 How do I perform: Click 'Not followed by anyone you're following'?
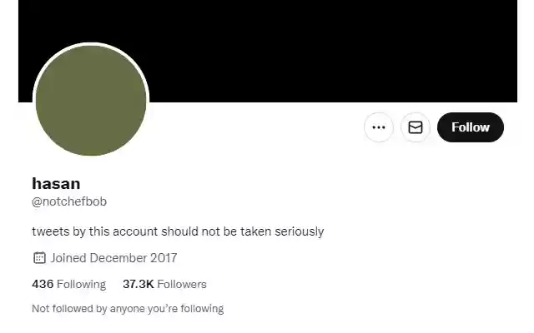[128, 309]
